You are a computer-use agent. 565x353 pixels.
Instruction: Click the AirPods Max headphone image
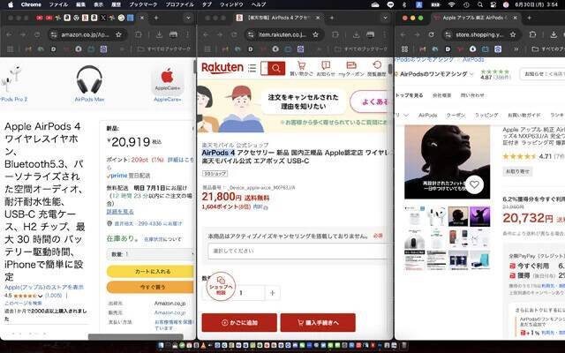click(90, 79)
